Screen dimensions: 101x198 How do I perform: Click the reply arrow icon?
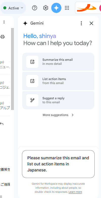pyautogui.click(x=2, y=124)
